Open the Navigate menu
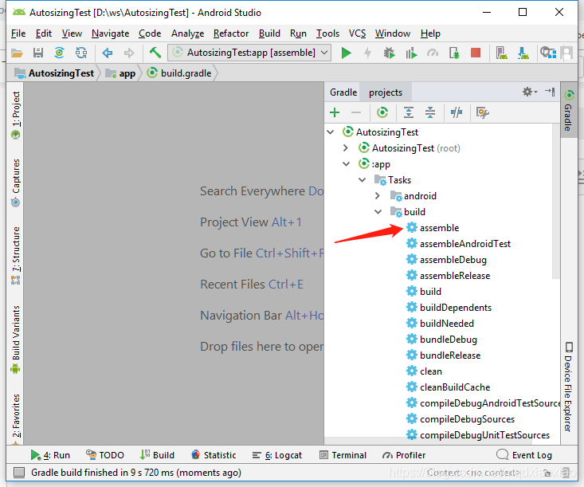 click(110, 33)
